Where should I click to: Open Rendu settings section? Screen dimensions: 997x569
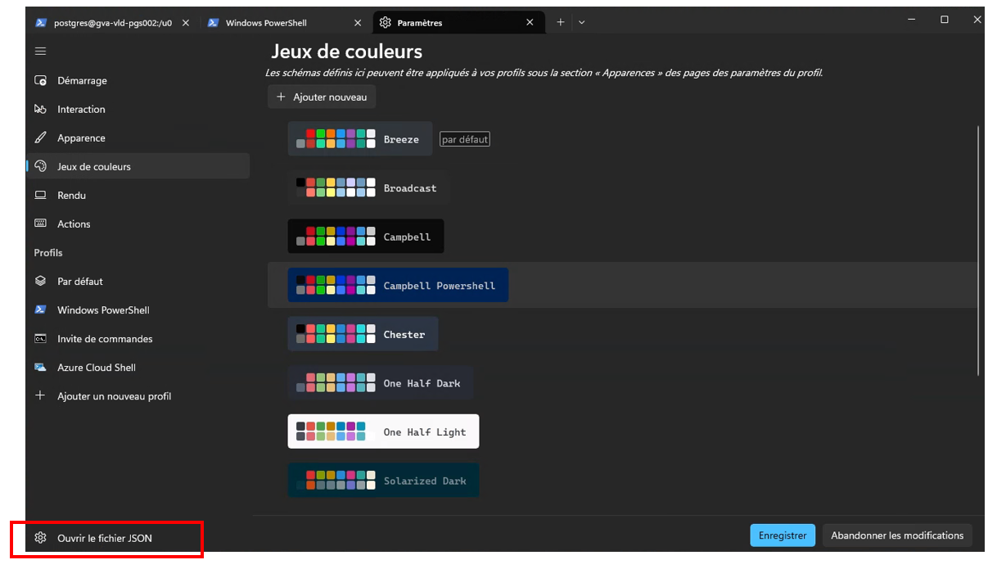coord(71,196)
